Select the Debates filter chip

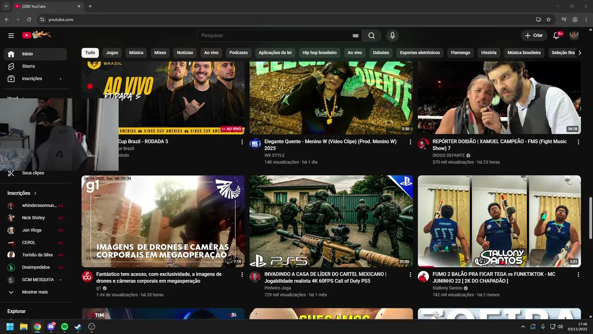point(381,53)
